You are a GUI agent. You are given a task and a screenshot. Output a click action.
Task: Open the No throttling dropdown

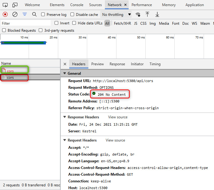tap(116, 14)
